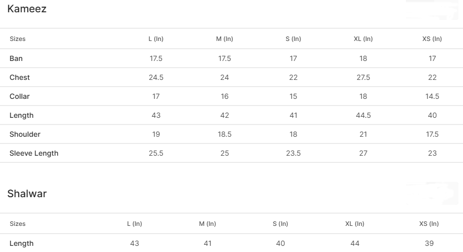Viewport: 463px width, 252px height.
Task: Click the Length row label in Shalwar table
Action: pos(22,243)
